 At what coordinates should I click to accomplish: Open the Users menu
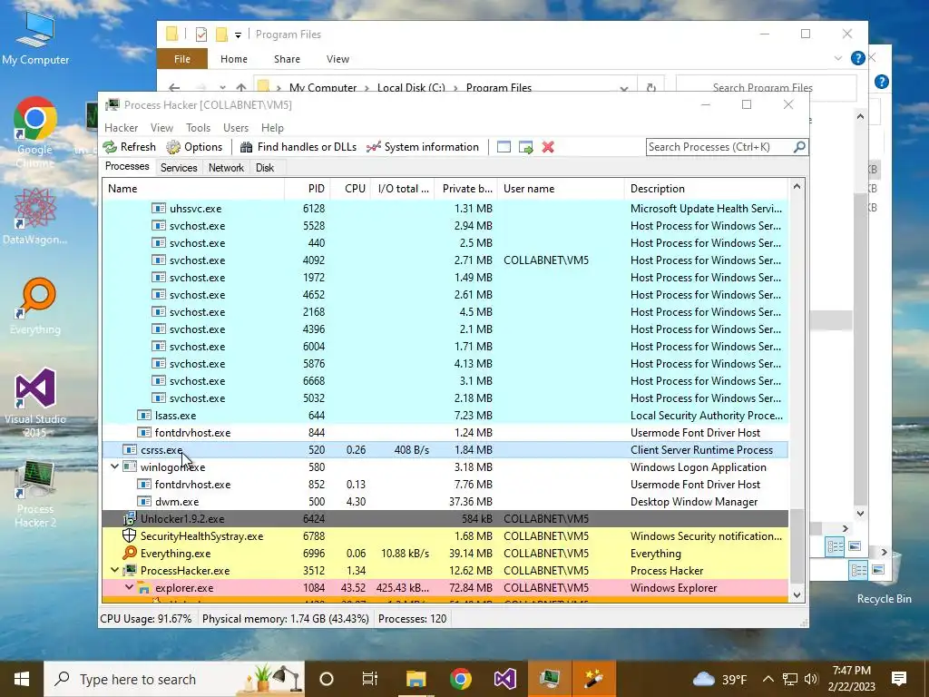coord(236,128)
